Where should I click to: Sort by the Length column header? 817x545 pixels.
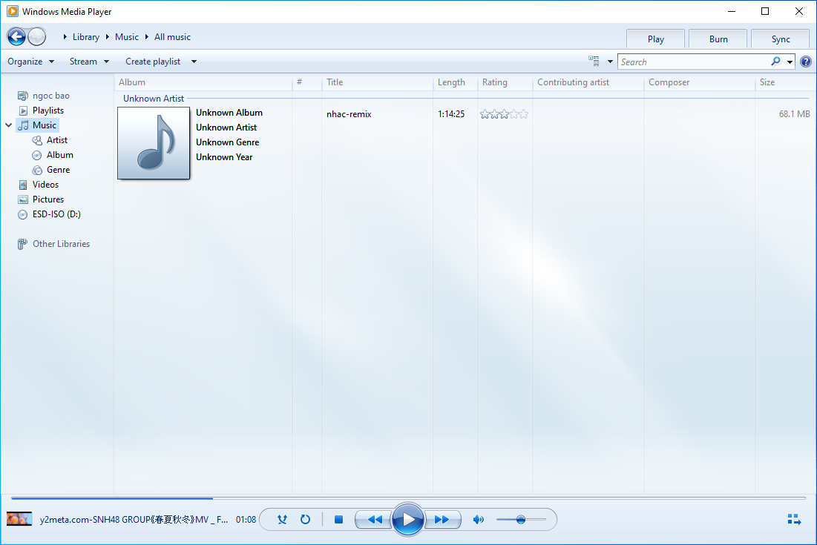451,82
